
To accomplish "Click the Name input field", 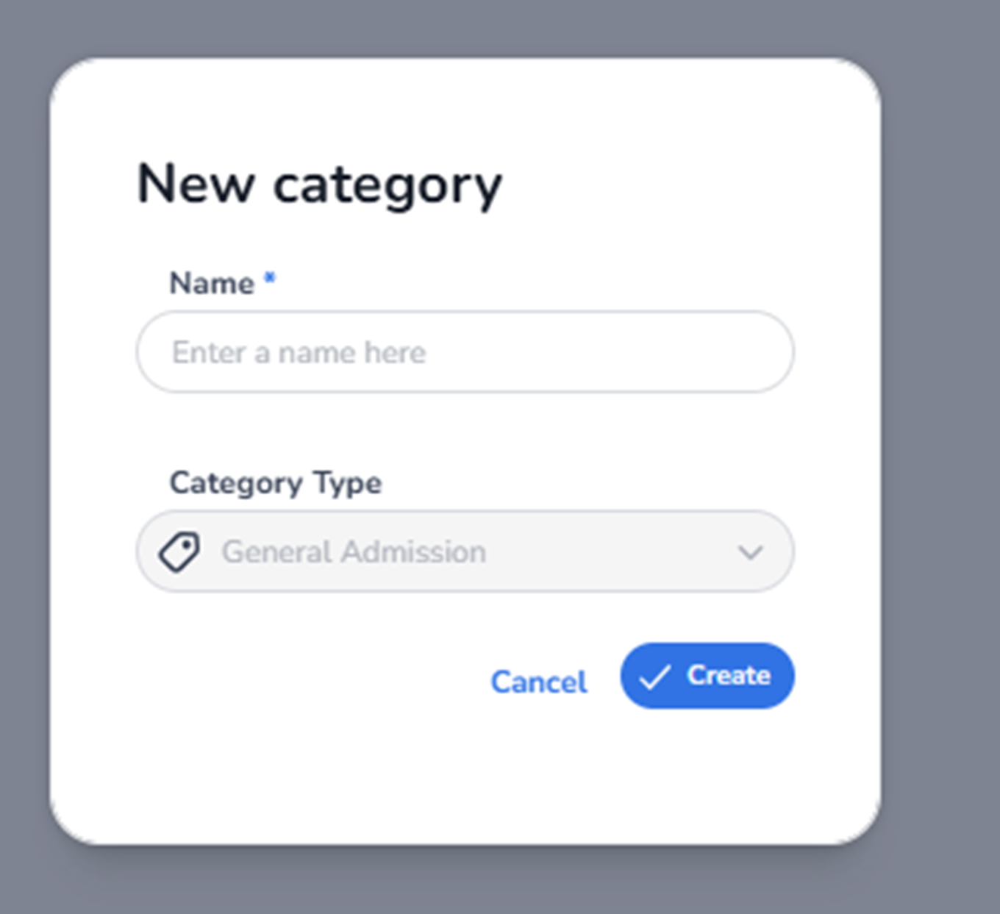I will tap(465, 352).
